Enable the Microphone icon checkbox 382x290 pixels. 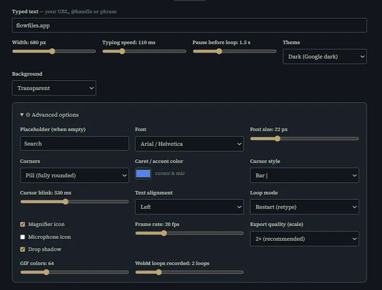[22, 237]
